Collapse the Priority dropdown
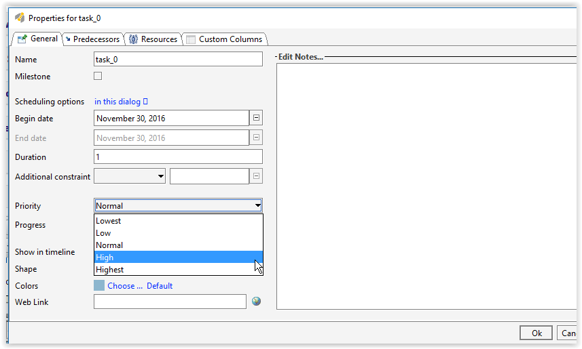This screenshot has width=582, height=349. 257,205
